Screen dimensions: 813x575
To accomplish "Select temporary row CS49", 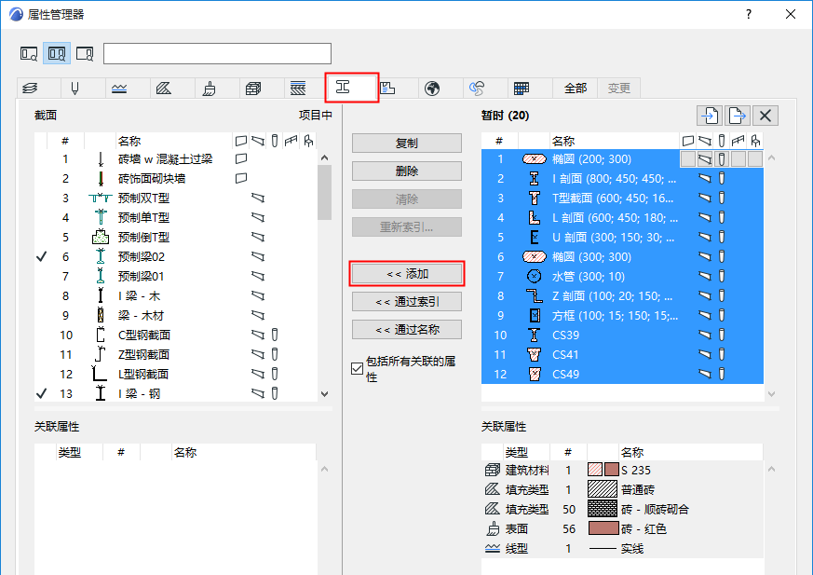I will 622,374.
